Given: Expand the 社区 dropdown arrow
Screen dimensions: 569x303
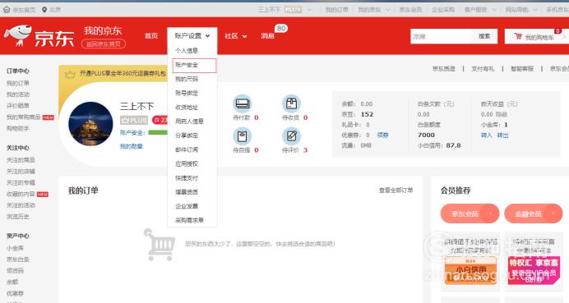Looking at the screenshot, I should coord(244,36).
